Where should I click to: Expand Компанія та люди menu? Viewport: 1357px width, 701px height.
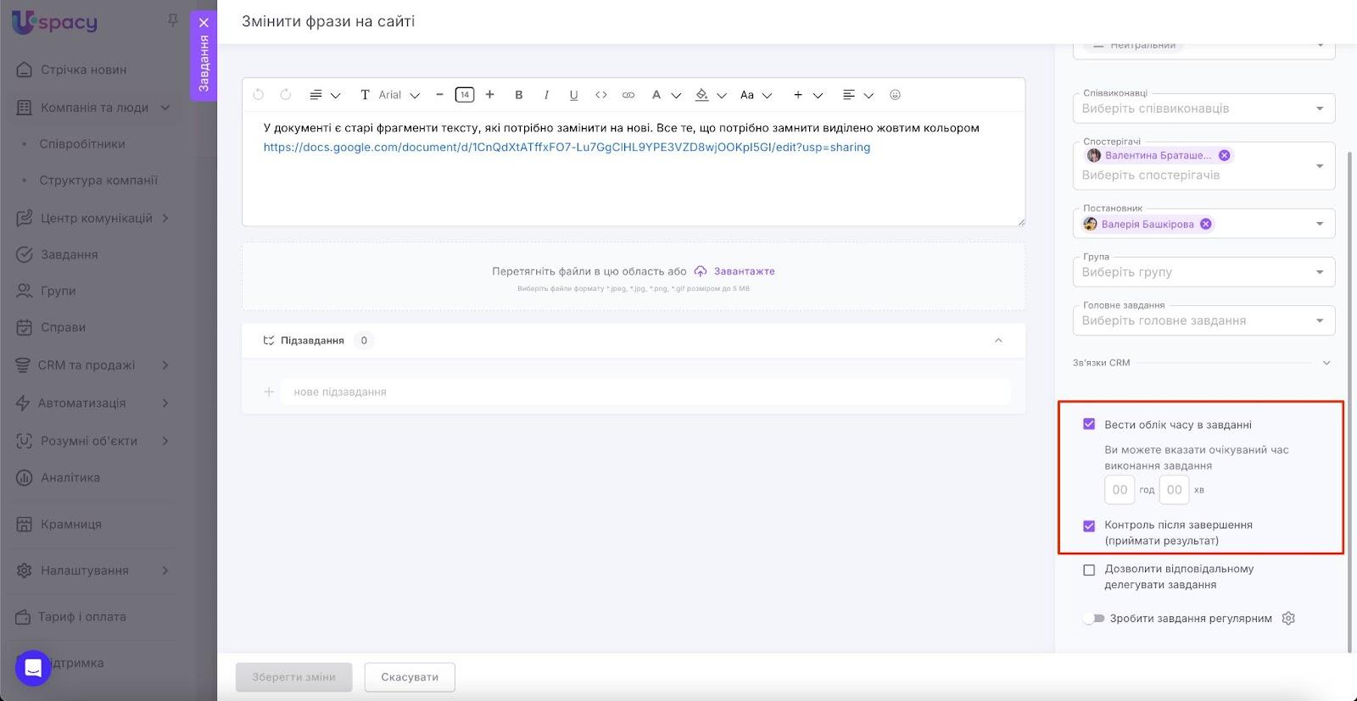[x=93, y=108]
